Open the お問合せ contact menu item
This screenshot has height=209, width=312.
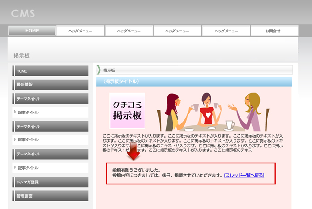point(274,31)
